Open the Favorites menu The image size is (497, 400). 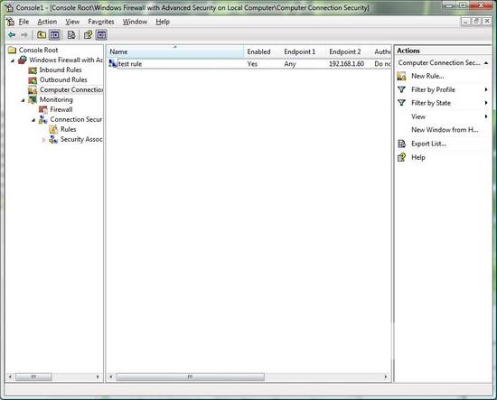pos(101,22)
